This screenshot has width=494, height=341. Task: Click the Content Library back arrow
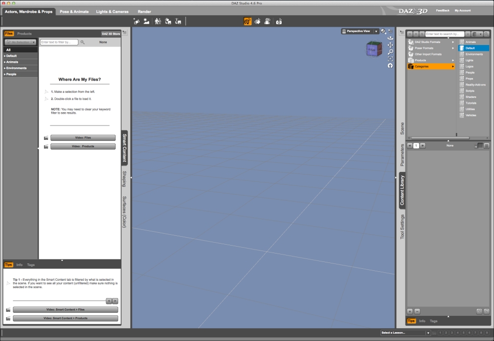(x=410, y=34)
